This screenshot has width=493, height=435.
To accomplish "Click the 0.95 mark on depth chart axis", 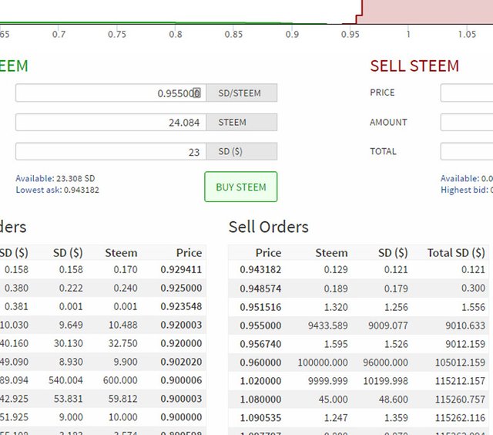I will (x=350, y=34).
